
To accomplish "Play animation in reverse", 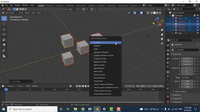I will (x=83, y=86).
